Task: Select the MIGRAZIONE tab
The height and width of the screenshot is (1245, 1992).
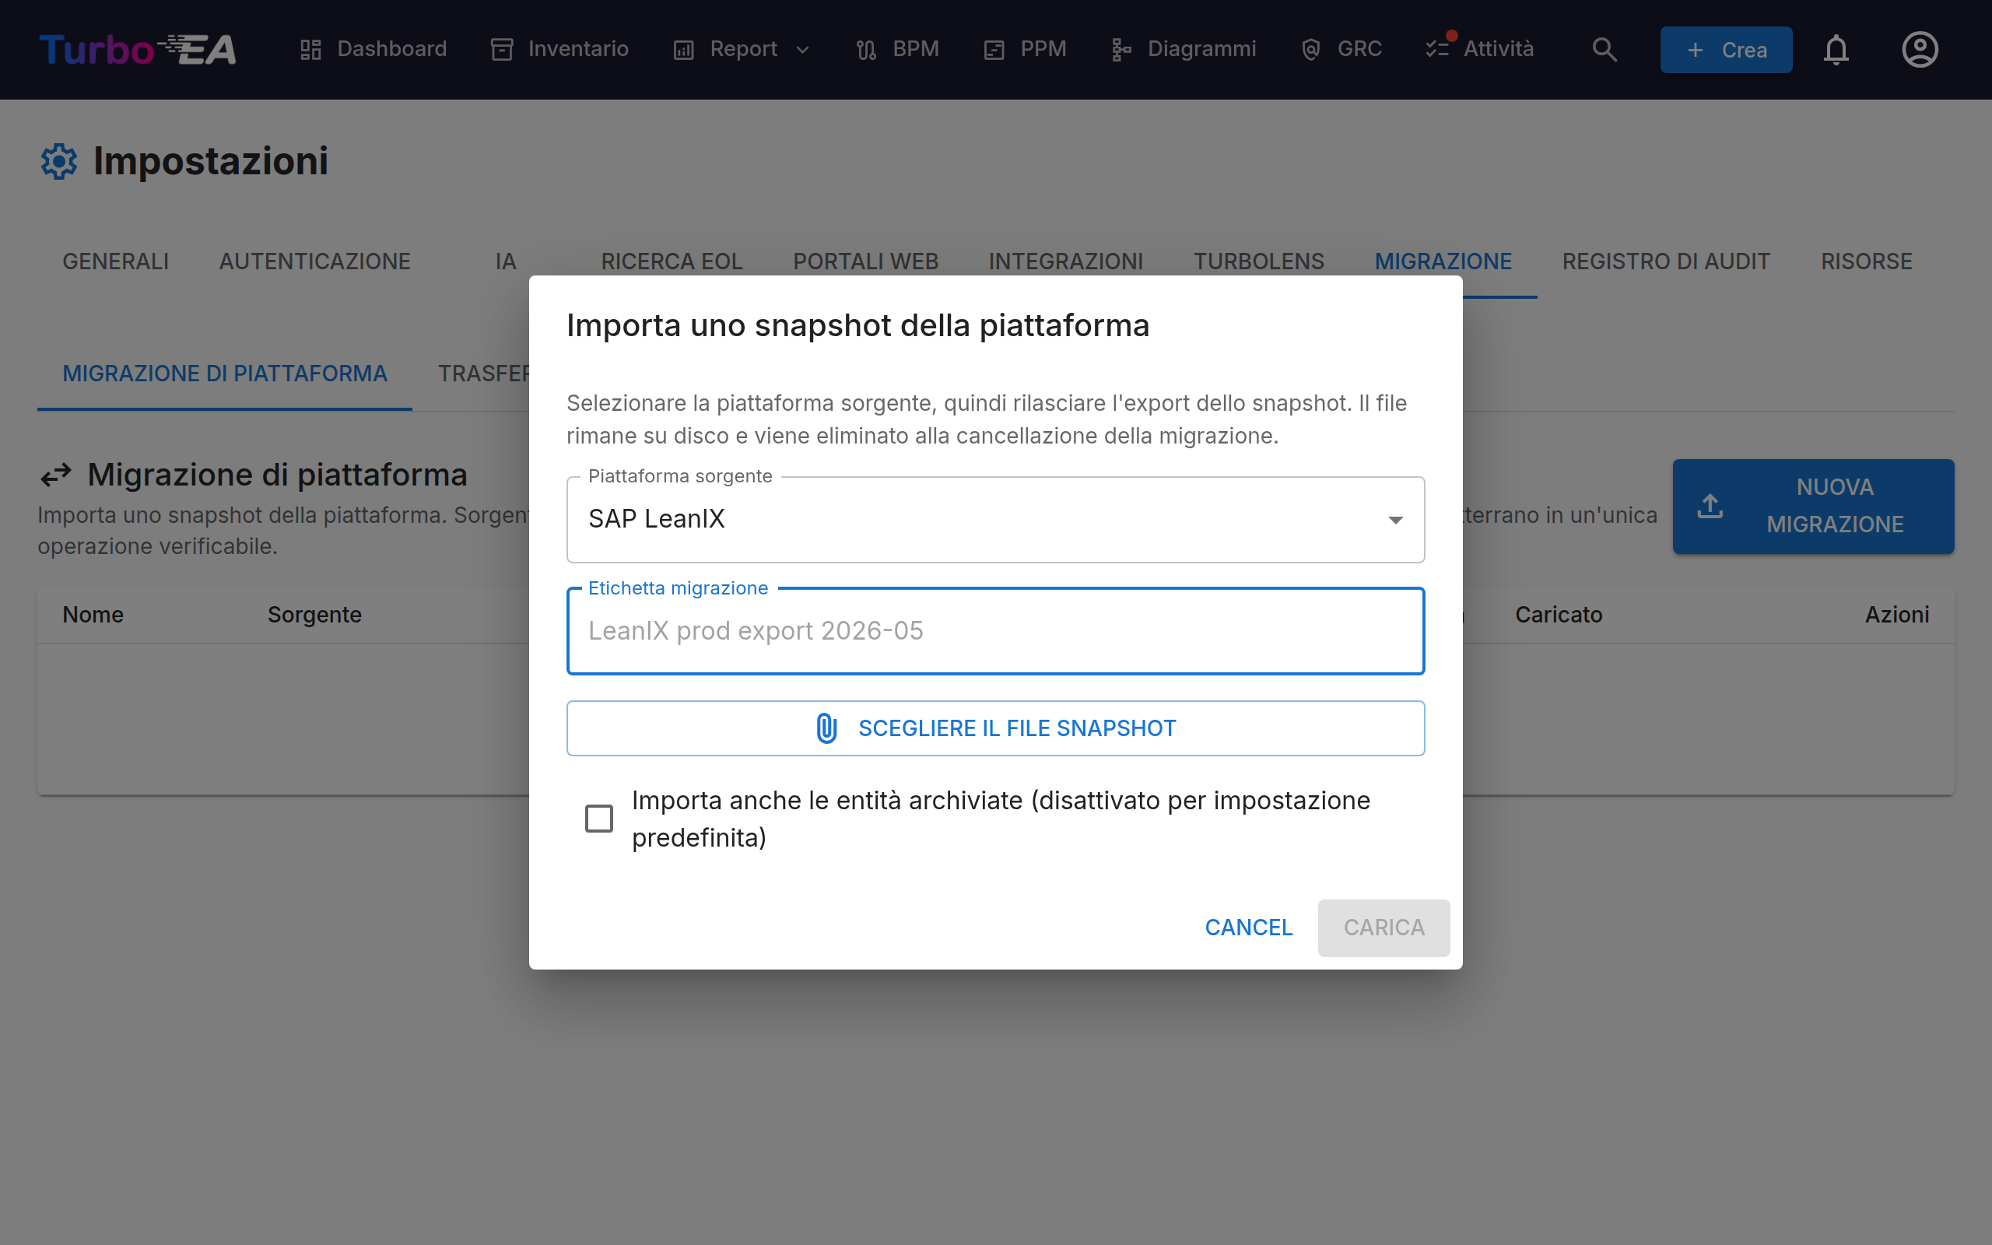Action: tap(1443, 262)
